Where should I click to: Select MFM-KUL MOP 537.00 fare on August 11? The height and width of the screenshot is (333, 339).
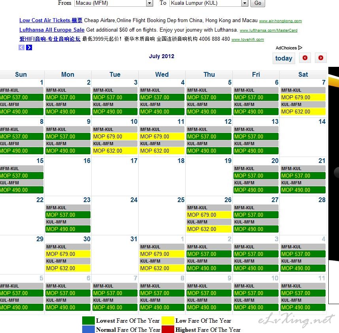[303, 293]
